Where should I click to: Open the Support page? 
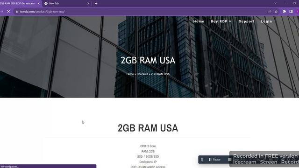pos(247,21)
